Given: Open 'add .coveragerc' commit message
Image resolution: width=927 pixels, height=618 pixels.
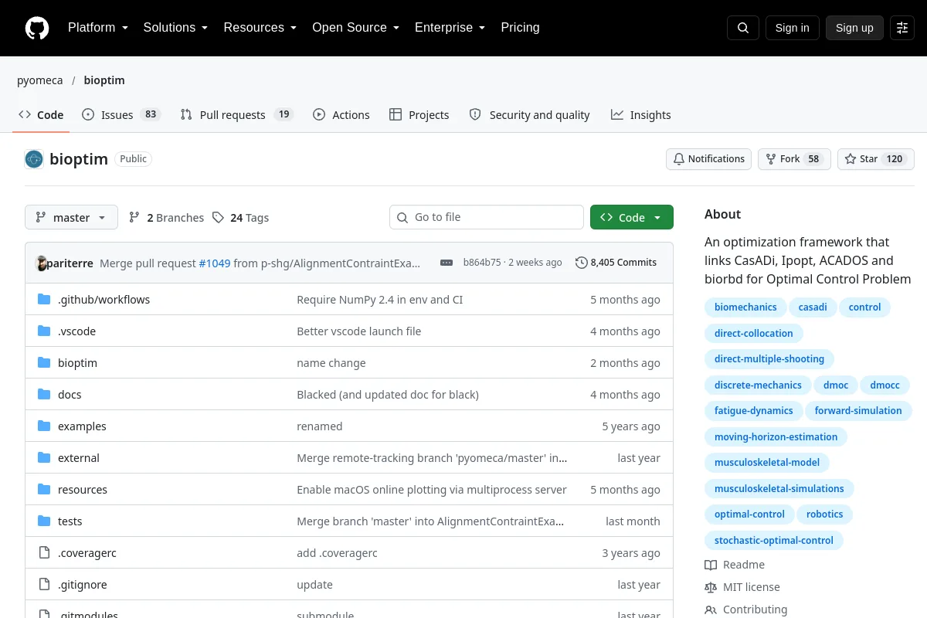Looking at the screenshot, I should pos(337,552).
